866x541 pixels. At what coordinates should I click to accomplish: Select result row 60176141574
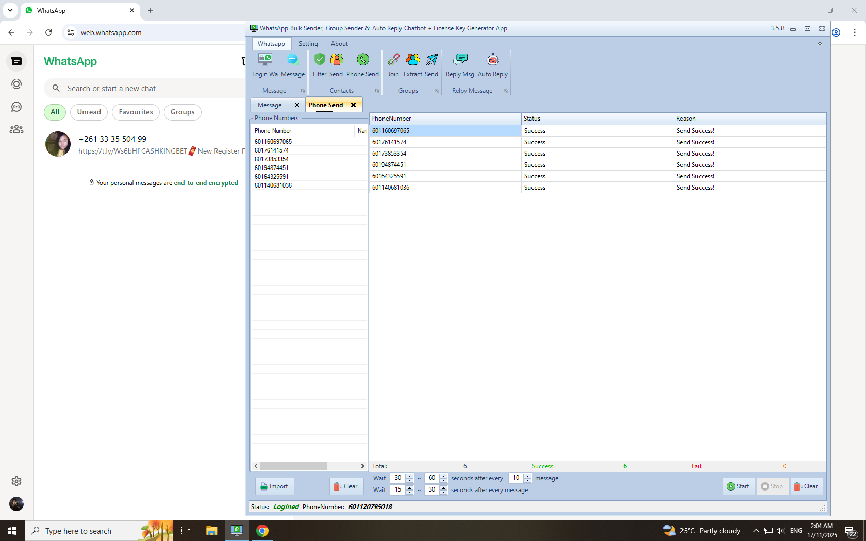(x=597, y=142)
